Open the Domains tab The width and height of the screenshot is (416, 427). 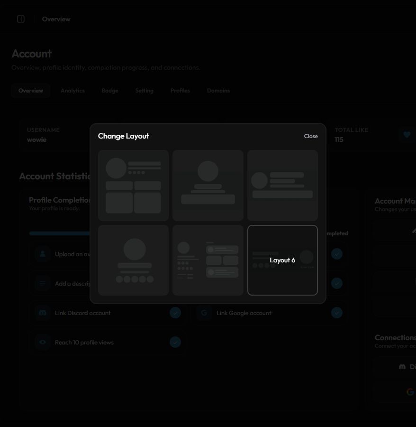(218, 91)
